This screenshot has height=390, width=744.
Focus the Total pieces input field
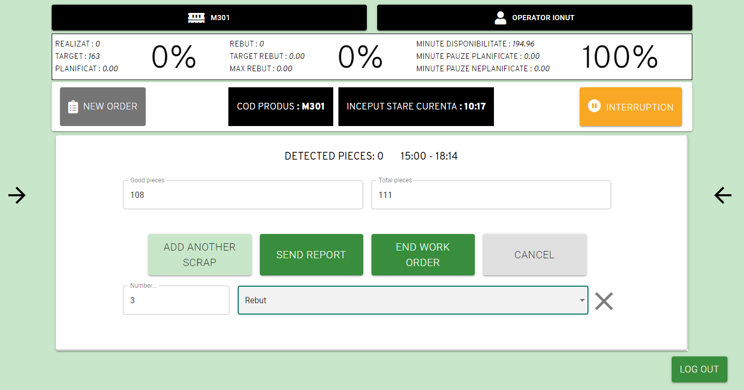point(491,195)
